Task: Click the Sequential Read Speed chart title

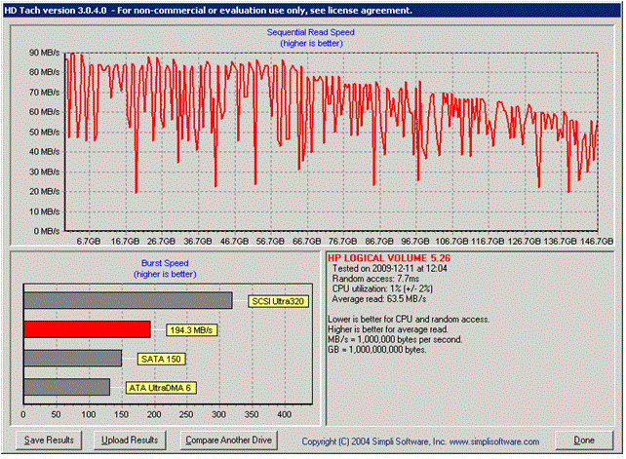Action: pyautogui.click(x=310, y=32)
